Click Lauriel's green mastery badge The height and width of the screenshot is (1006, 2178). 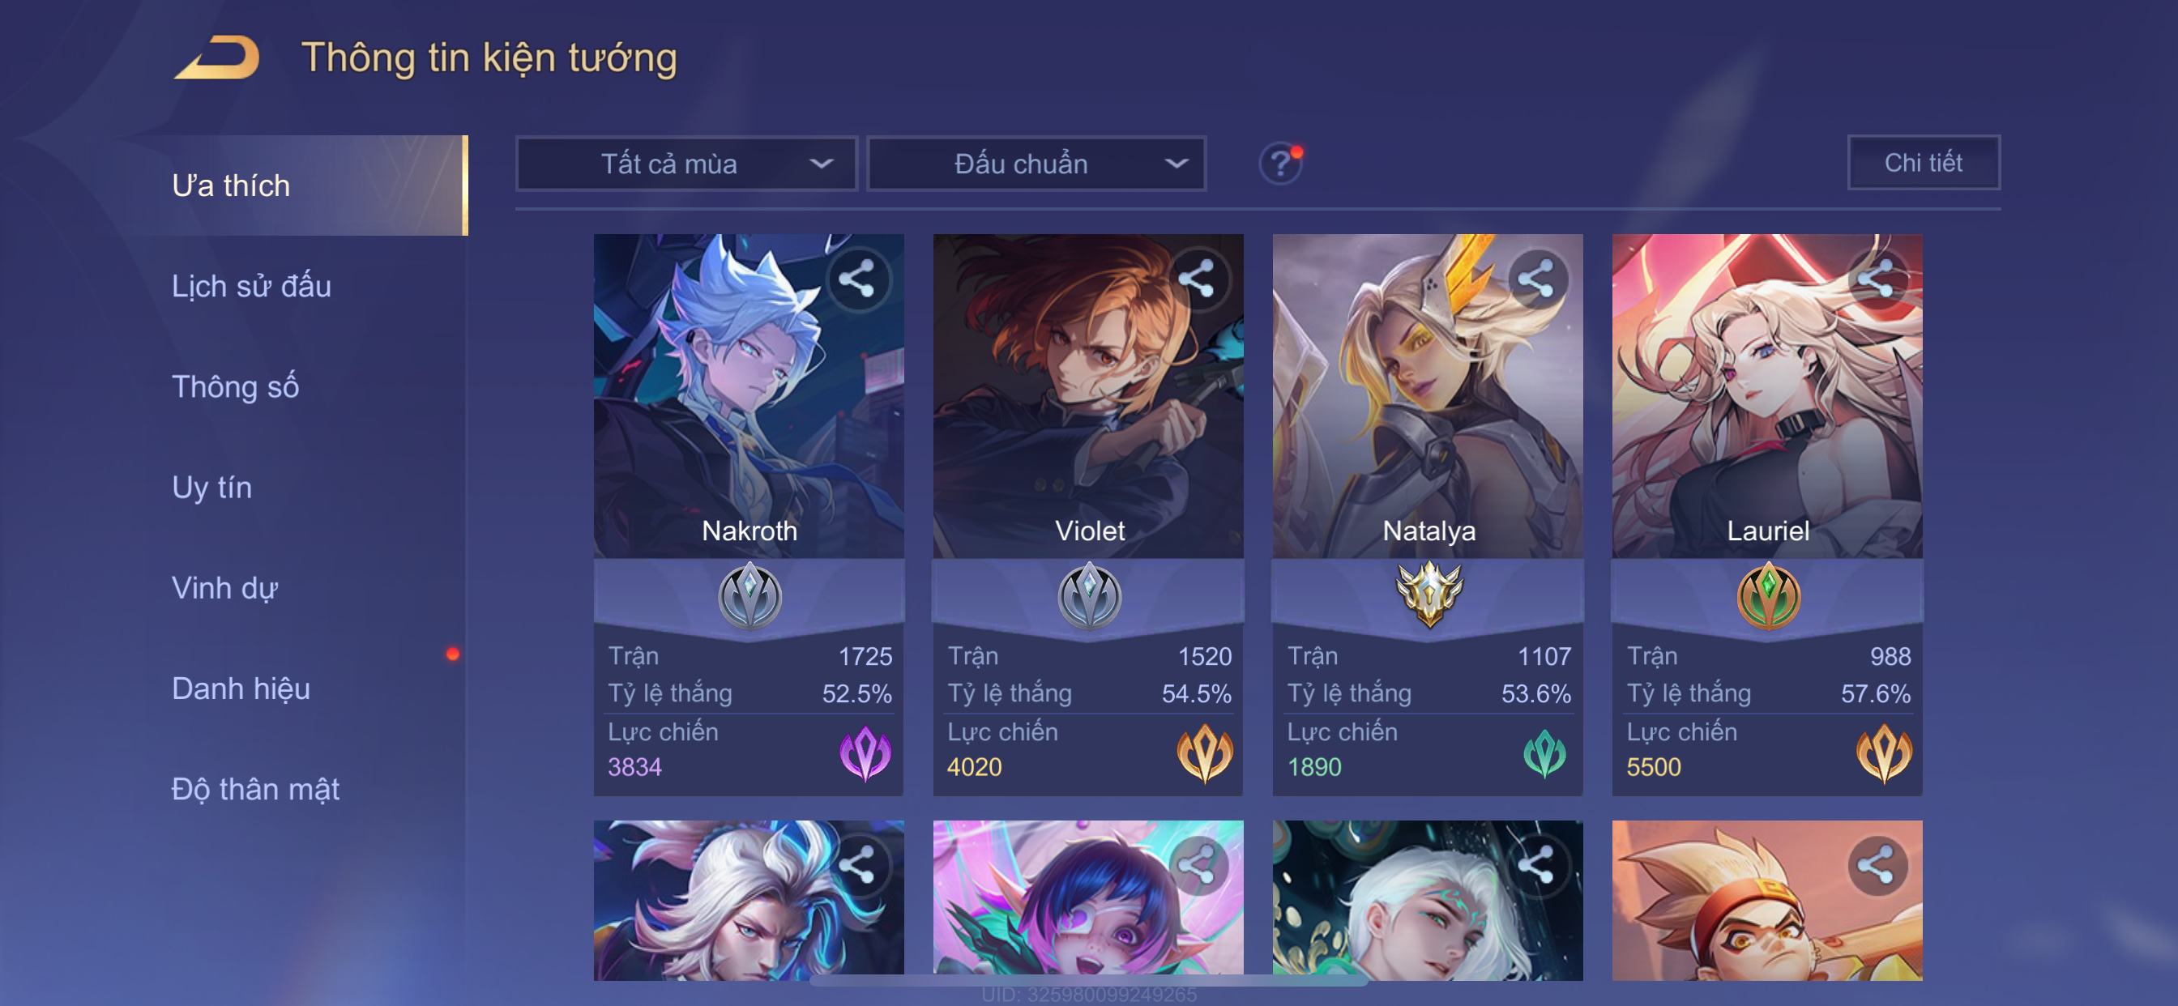click(x=1768, y=596)
